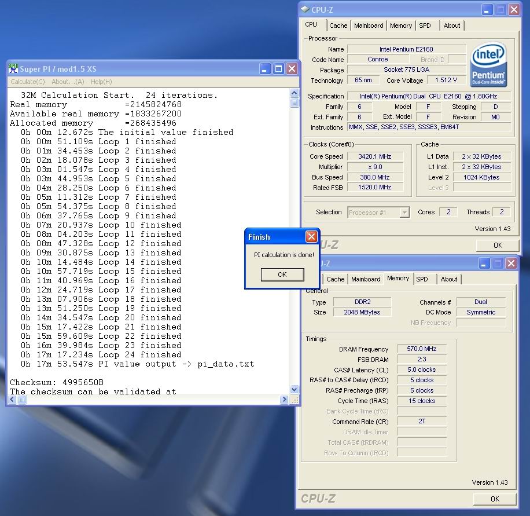This screenshot has width=530, height=516.
Task: Switch to Memory tab in upper CPU-Z window
Action: (401, 25)
